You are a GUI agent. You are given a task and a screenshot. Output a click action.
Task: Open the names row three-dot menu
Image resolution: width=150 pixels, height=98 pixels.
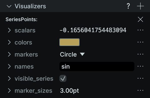pyautogui.click(x=140, y=66)
